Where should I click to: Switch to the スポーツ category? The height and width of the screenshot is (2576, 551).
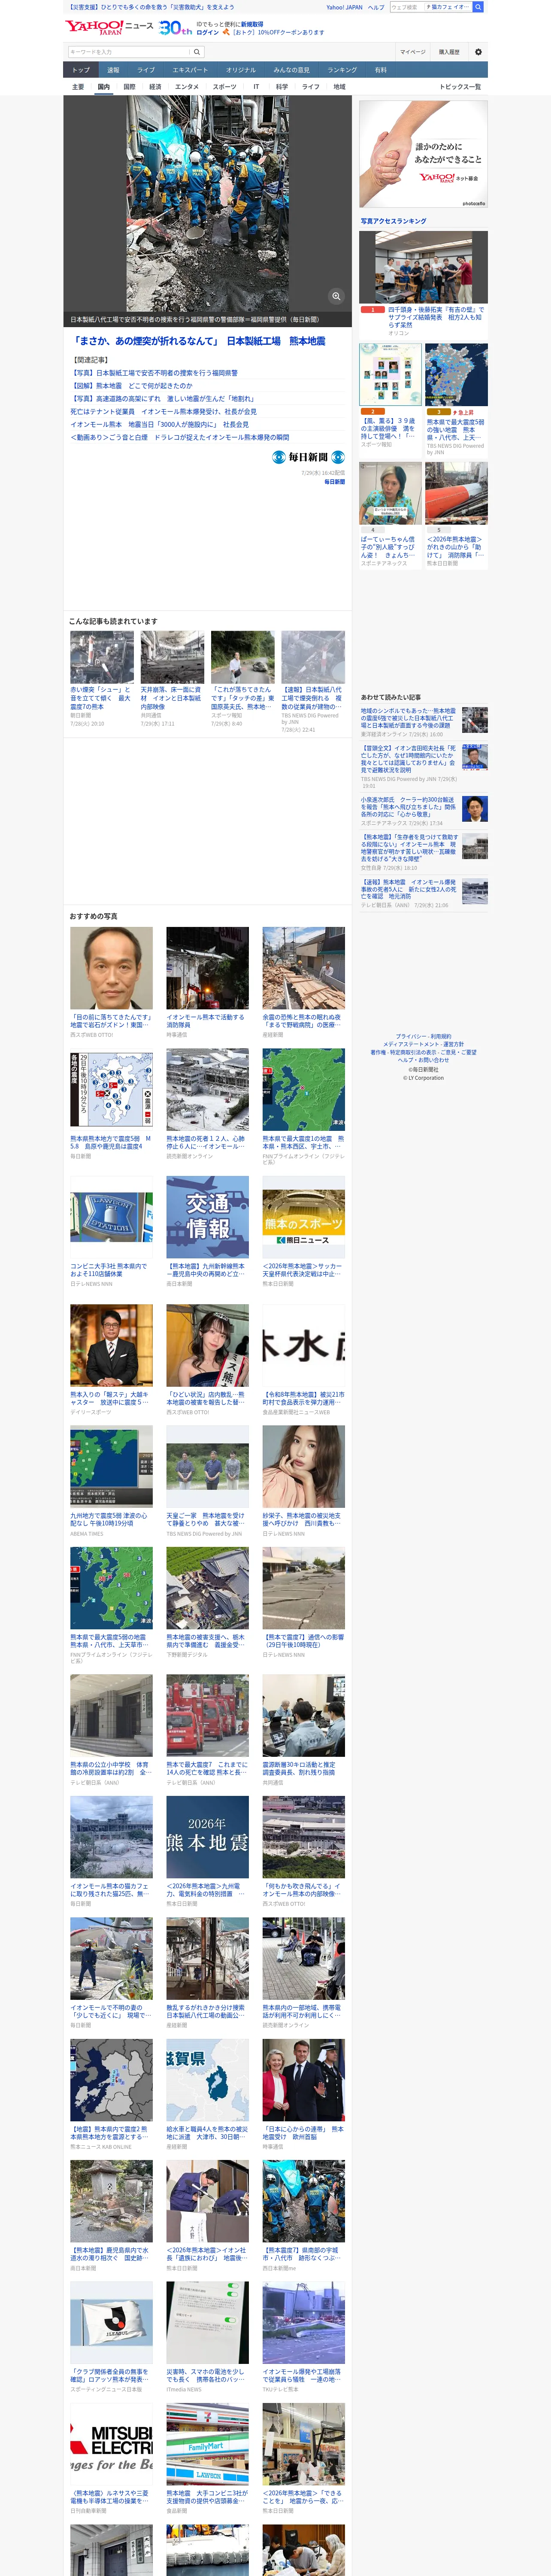click(x=224, y=87)
